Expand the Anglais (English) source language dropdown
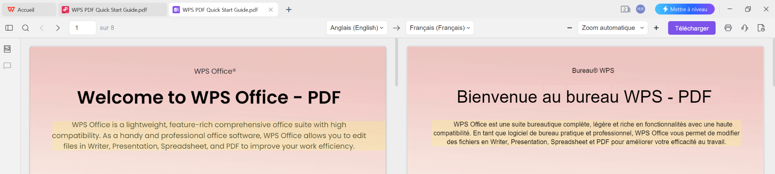The width and height of the screenshot is (775, 174). point(356,28)
